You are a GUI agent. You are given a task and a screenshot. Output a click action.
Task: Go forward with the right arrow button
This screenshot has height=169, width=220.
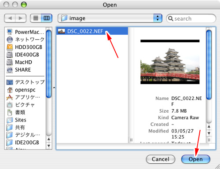click(x=21, y=18)
